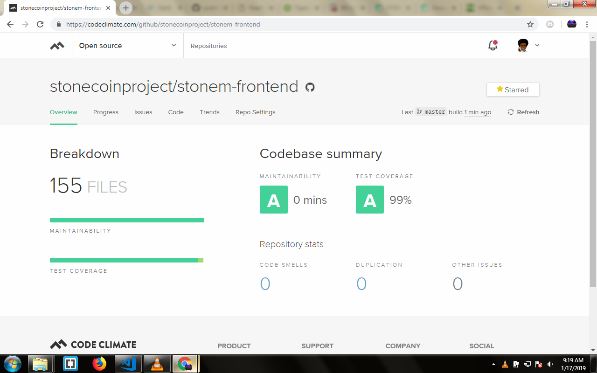Open VLC media player from taskbar
Viewport: 597px width, 373px height.
(157, 364)
